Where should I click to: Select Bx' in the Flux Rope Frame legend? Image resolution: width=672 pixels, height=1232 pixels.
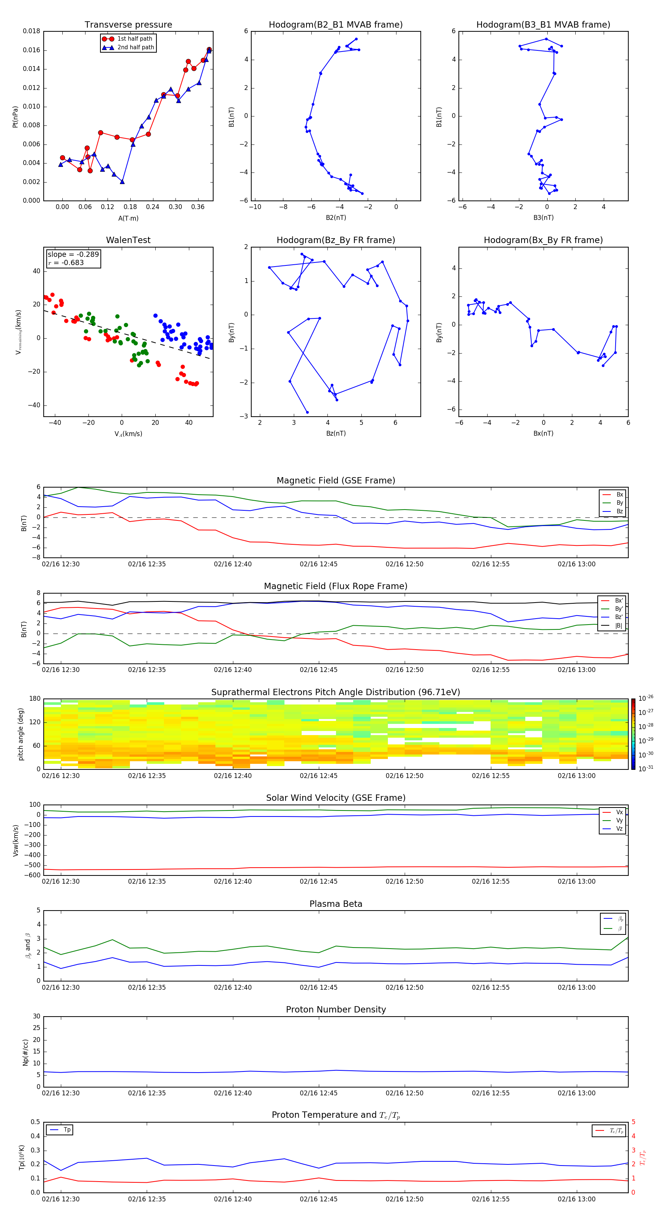[x=612, y=601]
